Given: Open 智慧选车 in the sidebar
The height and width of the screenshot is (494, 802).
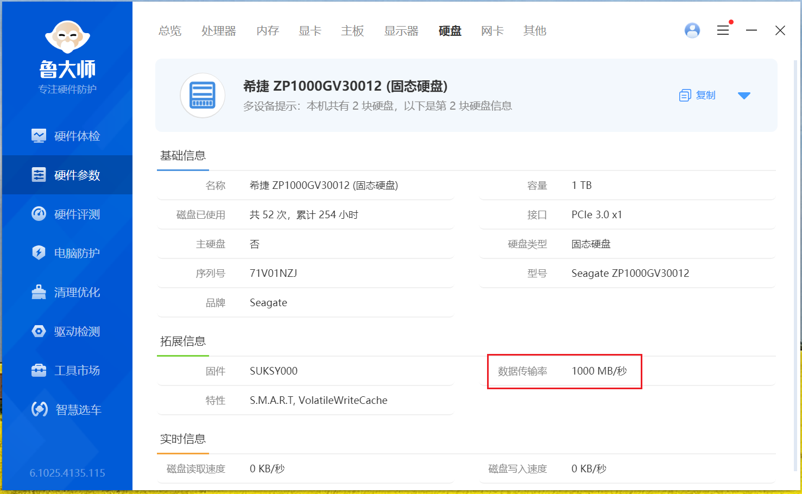Looking at the screenshot, I should [x=67, y=409].
